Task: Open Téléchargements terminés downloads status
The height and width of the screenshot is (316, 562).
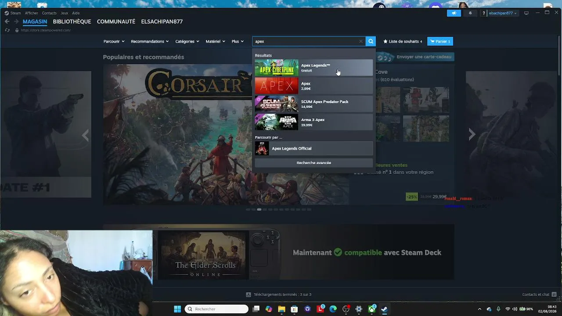Action: coord(279,294)
